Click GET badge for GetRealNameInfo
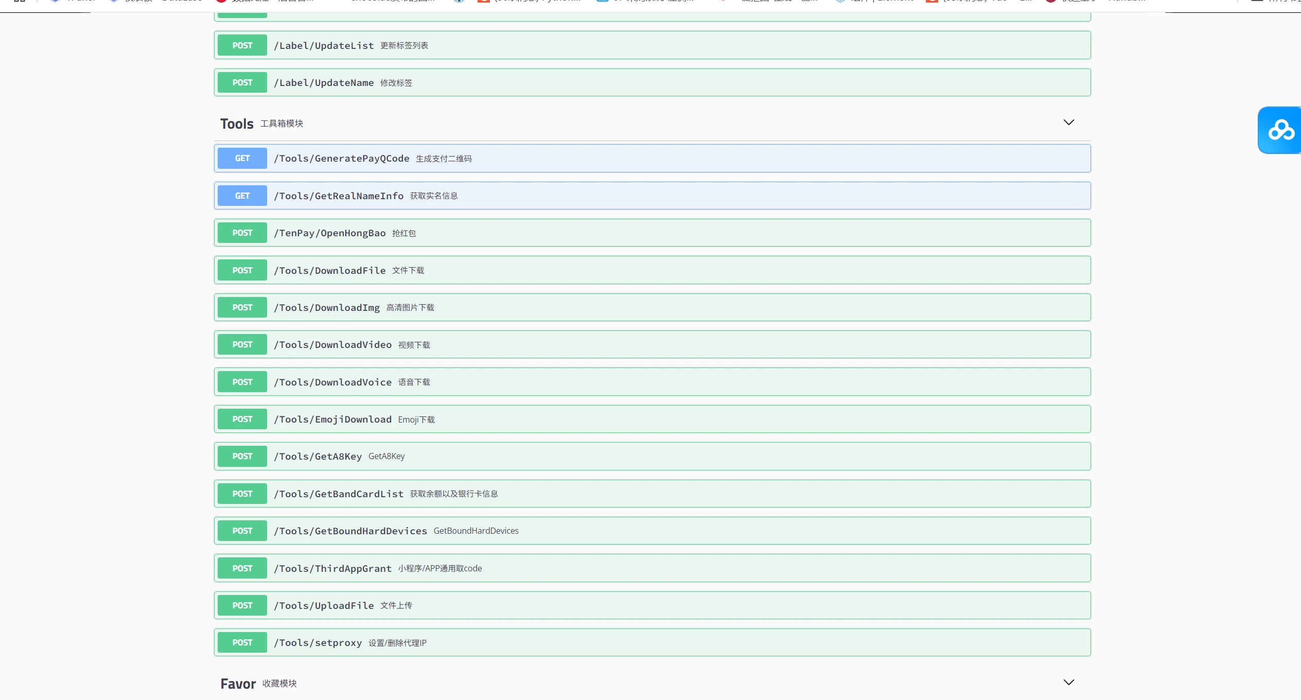The height and width of the screenshot is (700, 1301). point(242,196)
